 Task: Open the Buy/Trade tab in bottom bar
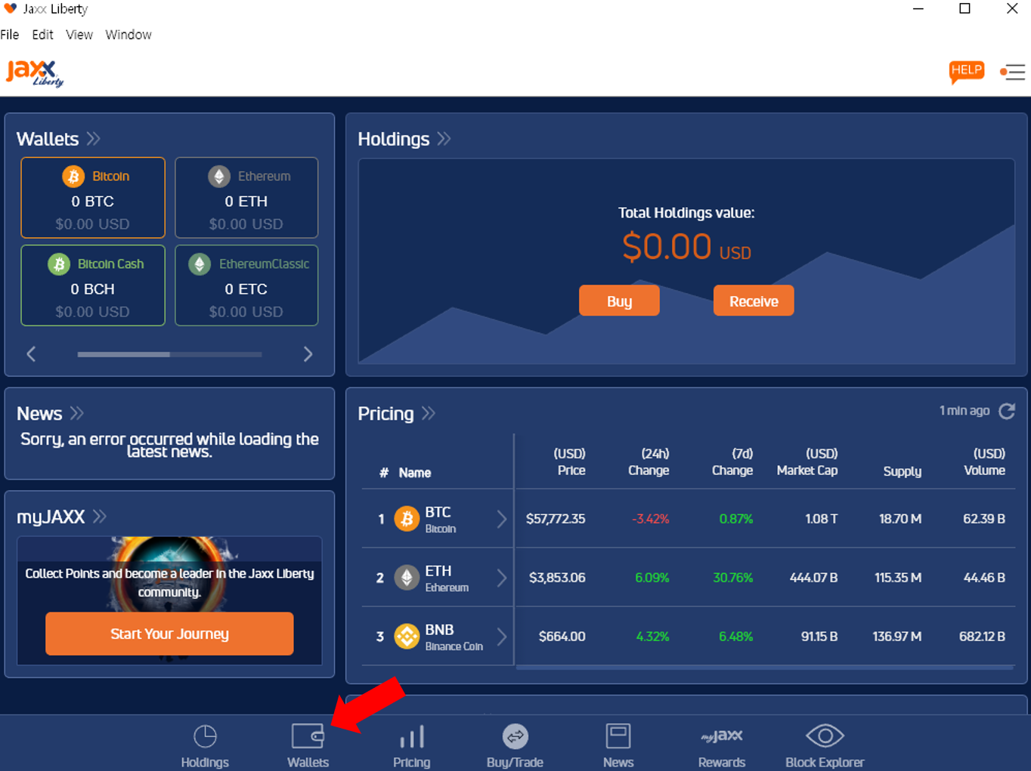point(515,746)
